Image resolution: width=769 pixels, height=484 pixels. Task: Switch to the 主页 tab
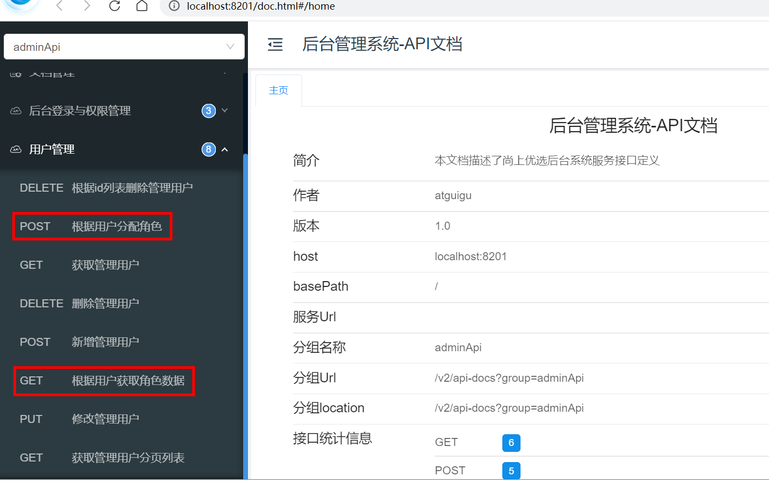click(278, 90)
